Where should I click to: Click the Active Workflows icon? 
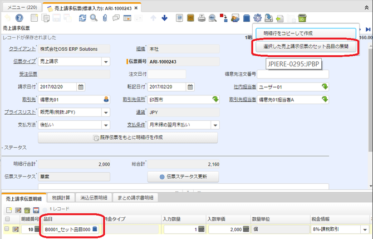tap(224, 18)
